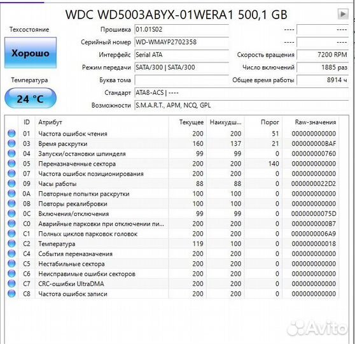
Task: Click the ID column header
Action: coord(27,122)
